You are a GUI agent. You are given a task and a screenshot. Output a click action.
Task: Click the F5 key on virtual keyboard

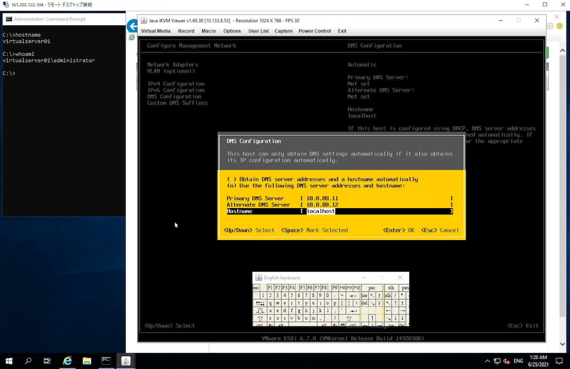click(x=303, y=288)
